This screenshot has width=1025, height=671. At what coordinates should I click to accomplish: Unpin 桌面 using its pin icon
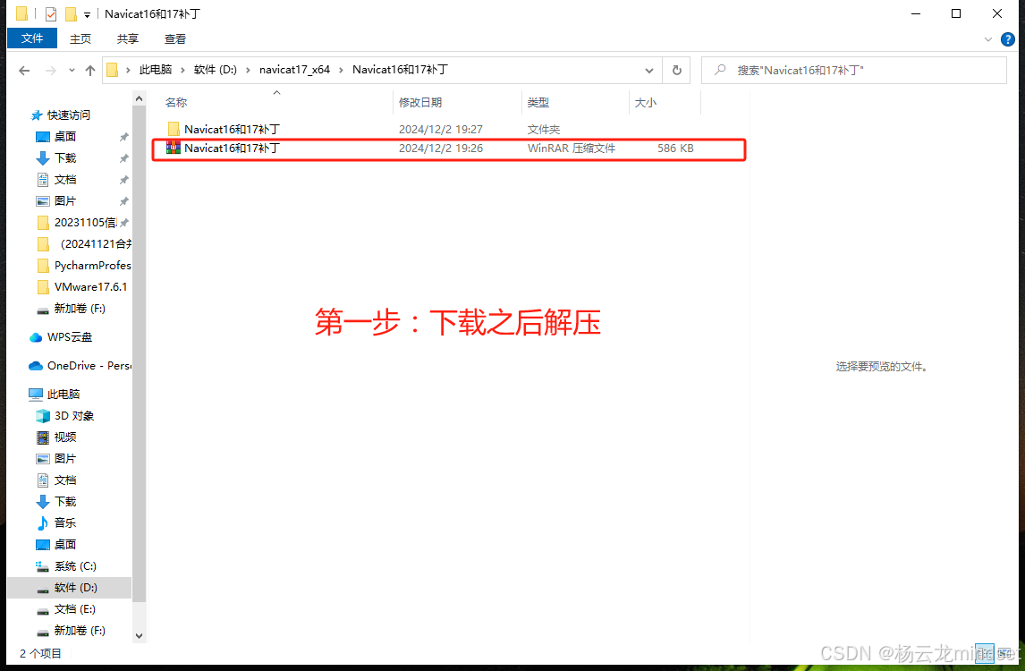coord(124,137)
